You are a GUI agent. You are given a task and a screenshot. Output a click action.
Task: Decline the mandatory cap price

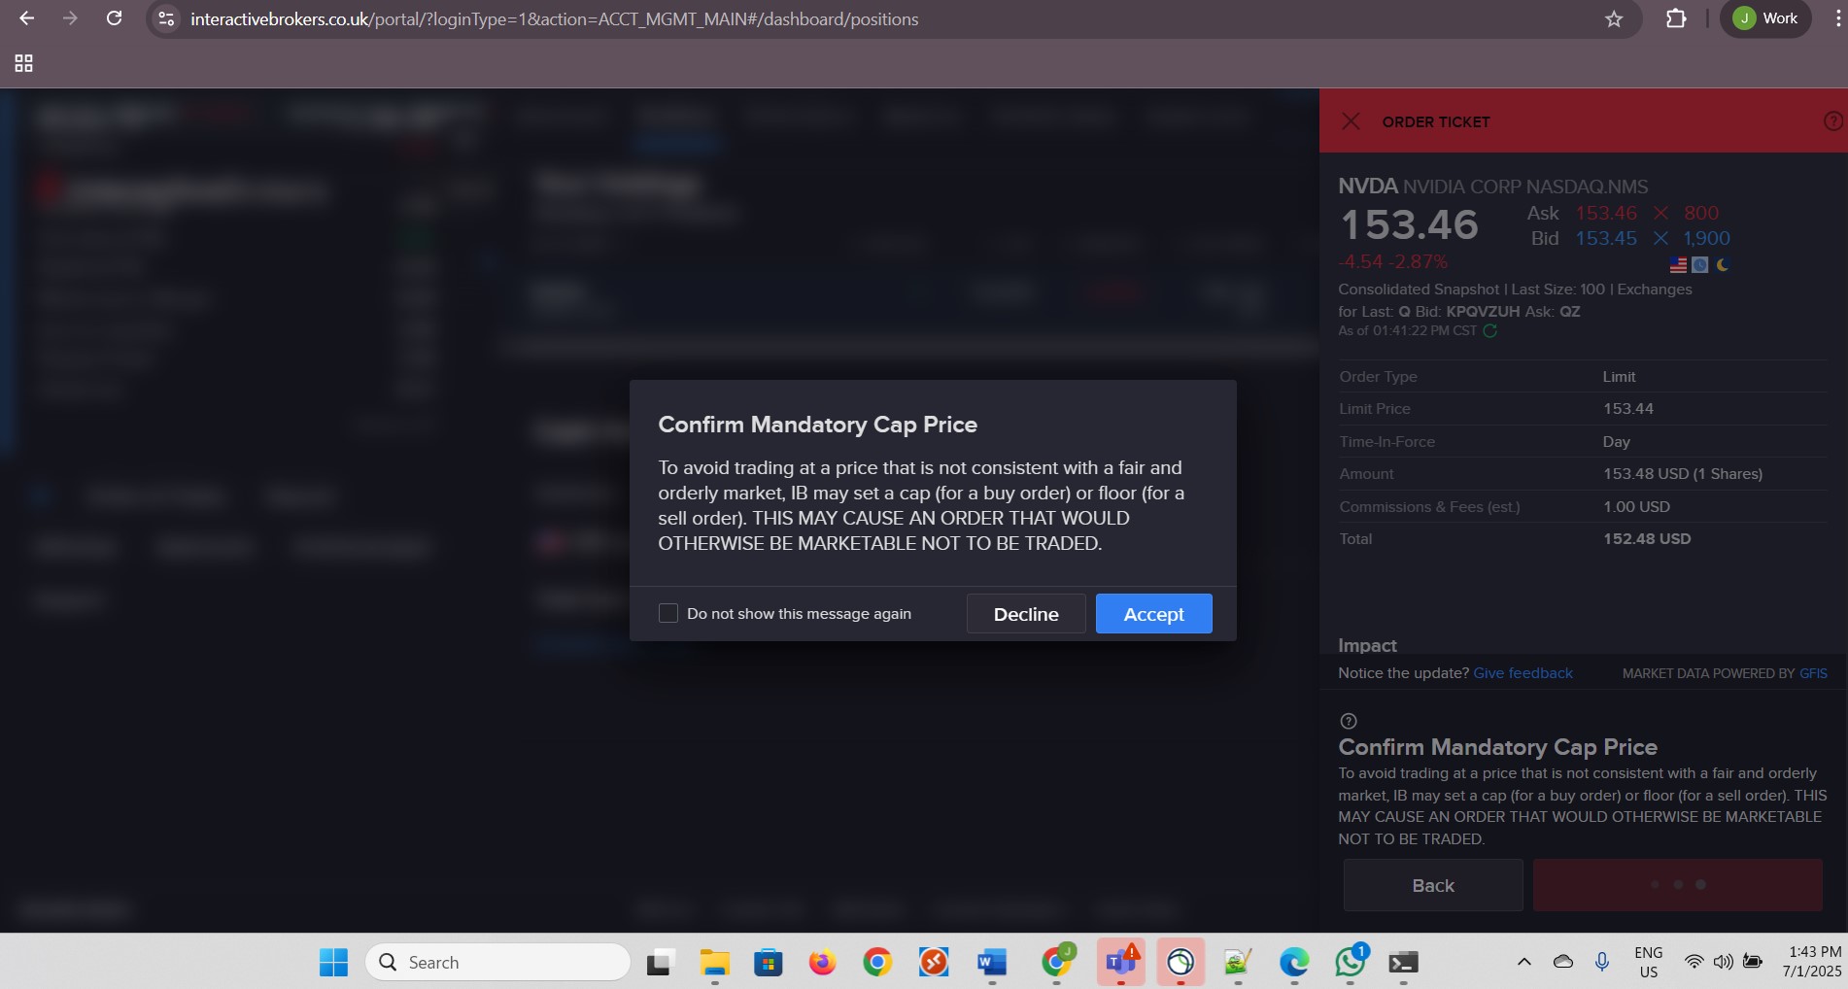point(1026,614)
